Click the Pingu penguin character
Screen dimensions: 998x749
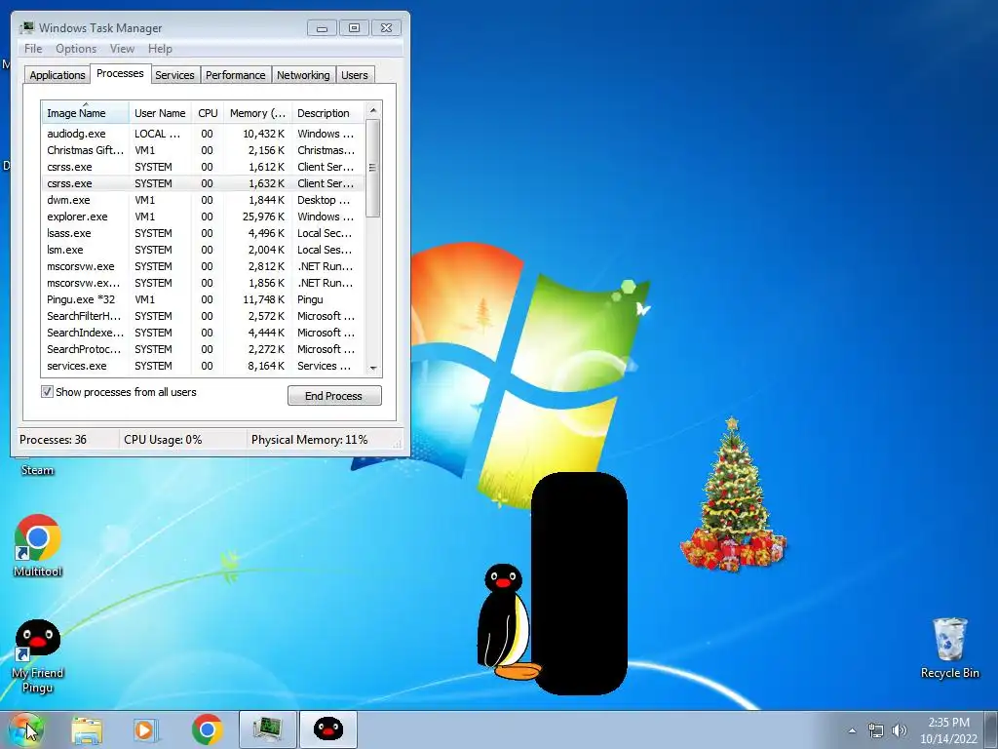[507, 621]
